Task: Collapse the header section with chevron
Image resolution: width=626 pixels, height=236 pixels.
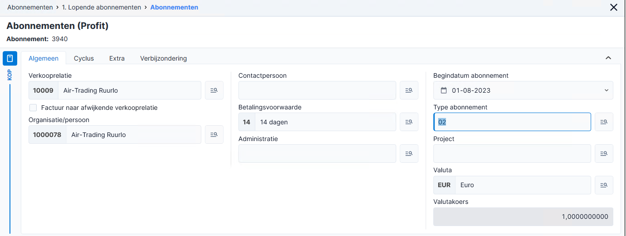Action: click(x=608, y=58)
